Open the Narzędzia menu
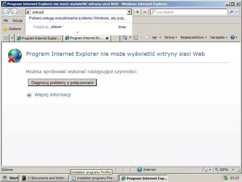 (219, 37)
